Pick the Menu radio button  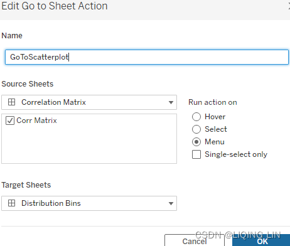point(196,142)
